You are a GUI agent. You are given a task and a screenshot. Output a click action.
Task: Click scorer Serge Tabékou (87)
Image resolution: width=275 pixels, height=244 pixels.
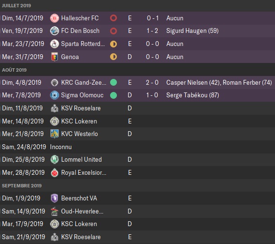193,95
